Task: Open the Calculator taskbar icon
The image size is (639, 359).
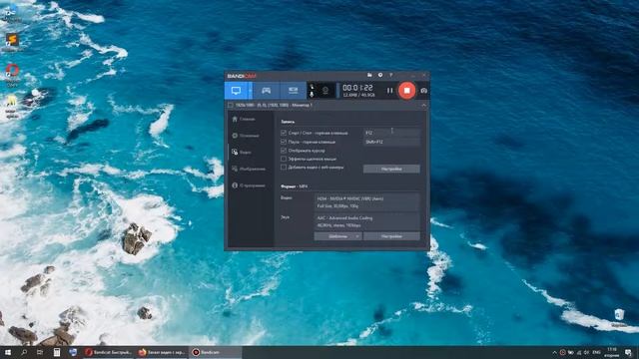Action: pyautogui.click(x=57, y=352)
